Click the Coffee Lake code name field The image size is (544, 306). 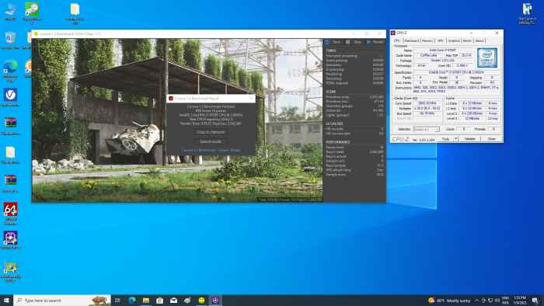click(x=428, y=55)
